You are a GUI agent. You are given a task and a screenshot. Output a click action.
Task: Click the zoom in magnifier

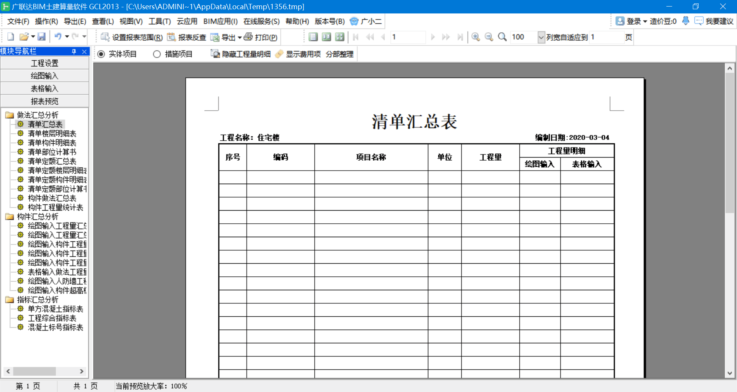click(476, 37)
